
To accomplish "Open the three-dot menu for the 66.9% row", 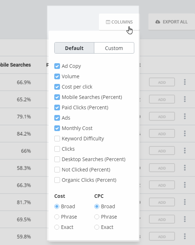I will point(185,82).
